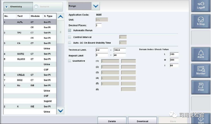The height and width of the screenshot is (124, 211).
Task: Click the Repeat Limit upper value 40
Action: [120, 55]
